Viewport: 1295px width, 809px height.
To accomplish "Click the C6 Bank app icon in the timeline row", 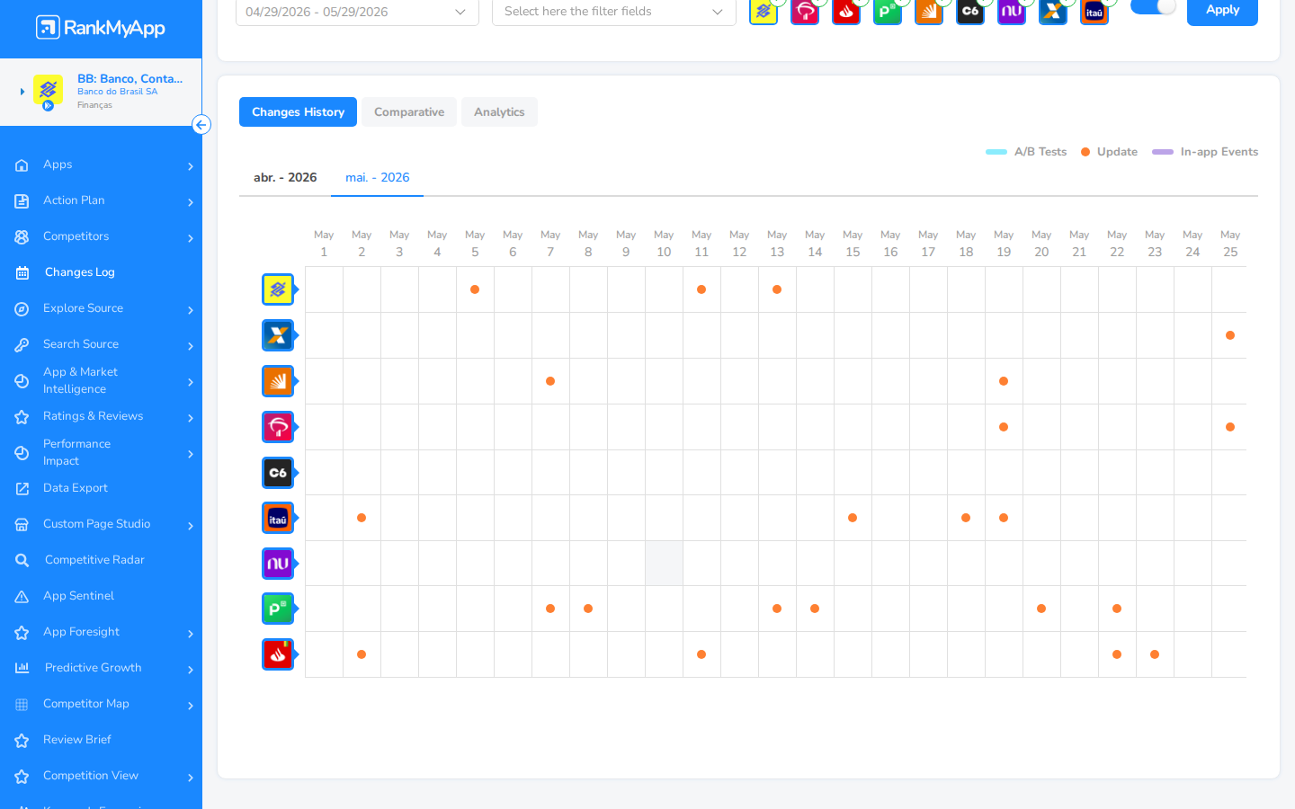I will 278,473.
